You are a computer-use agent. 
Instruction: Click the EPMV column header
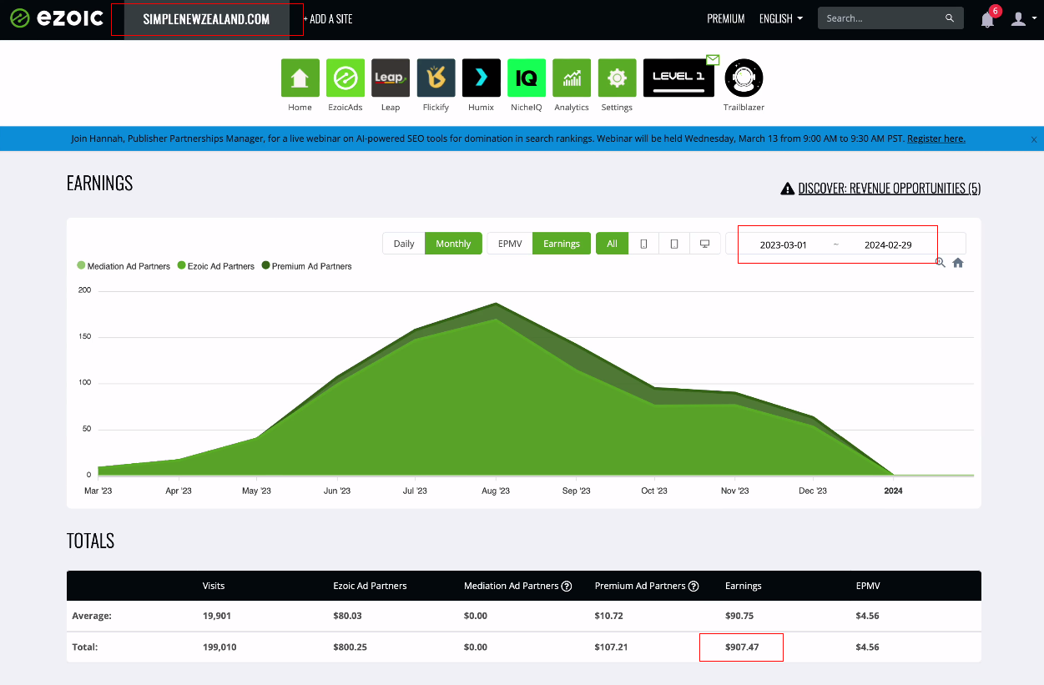point(868,586)
